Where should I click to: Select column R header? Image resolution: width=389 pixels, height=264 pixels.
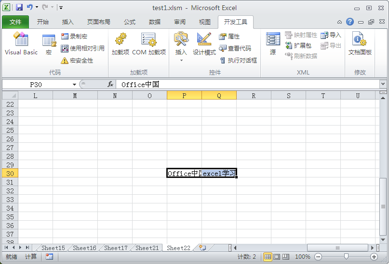pyautogui.click(x=254, y=96)
